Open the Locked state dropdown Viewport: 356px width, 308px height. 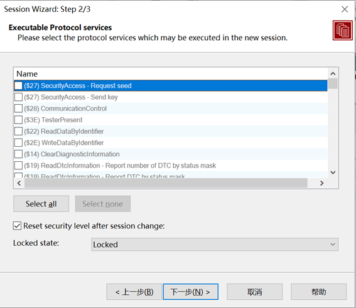(x=215, y=244)
